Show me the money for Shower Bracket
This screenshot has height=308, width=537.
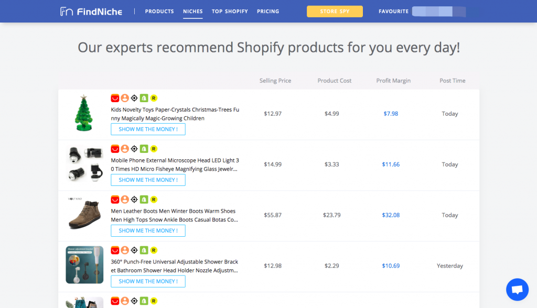(148, 281)
